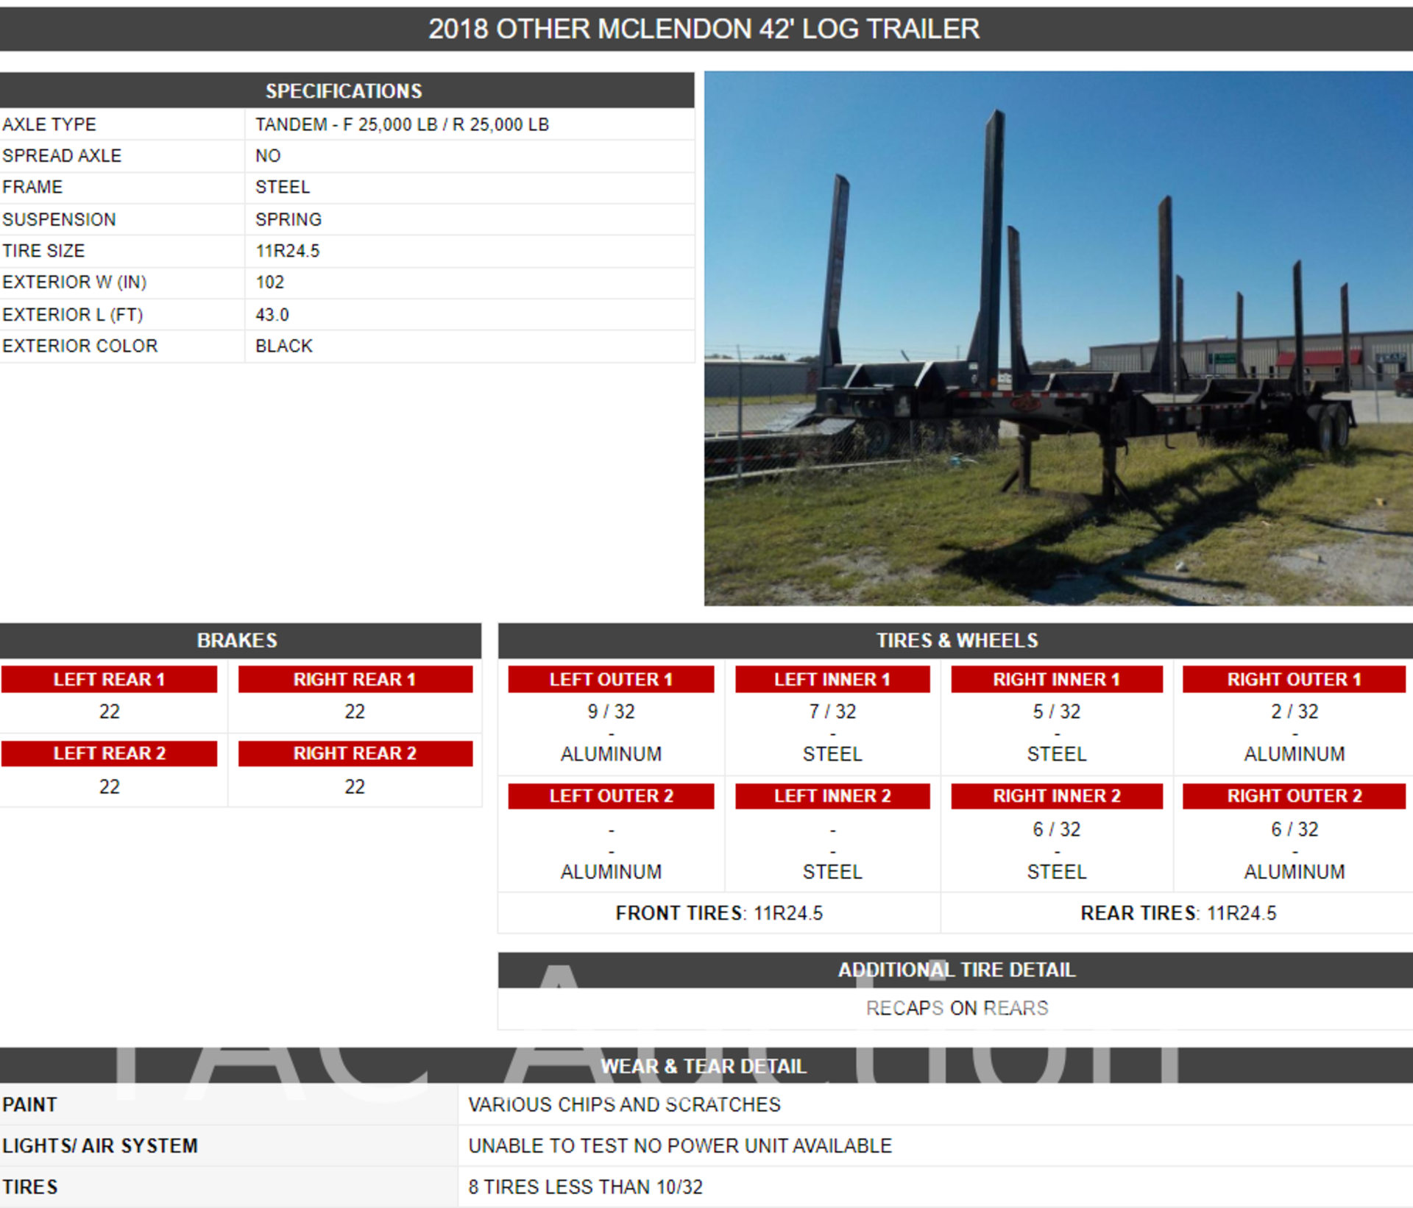The width and height of the screenshot is (1413, 1208).
Task: Select the TANDEM - F 25,000 LB value
Action: 402,124
